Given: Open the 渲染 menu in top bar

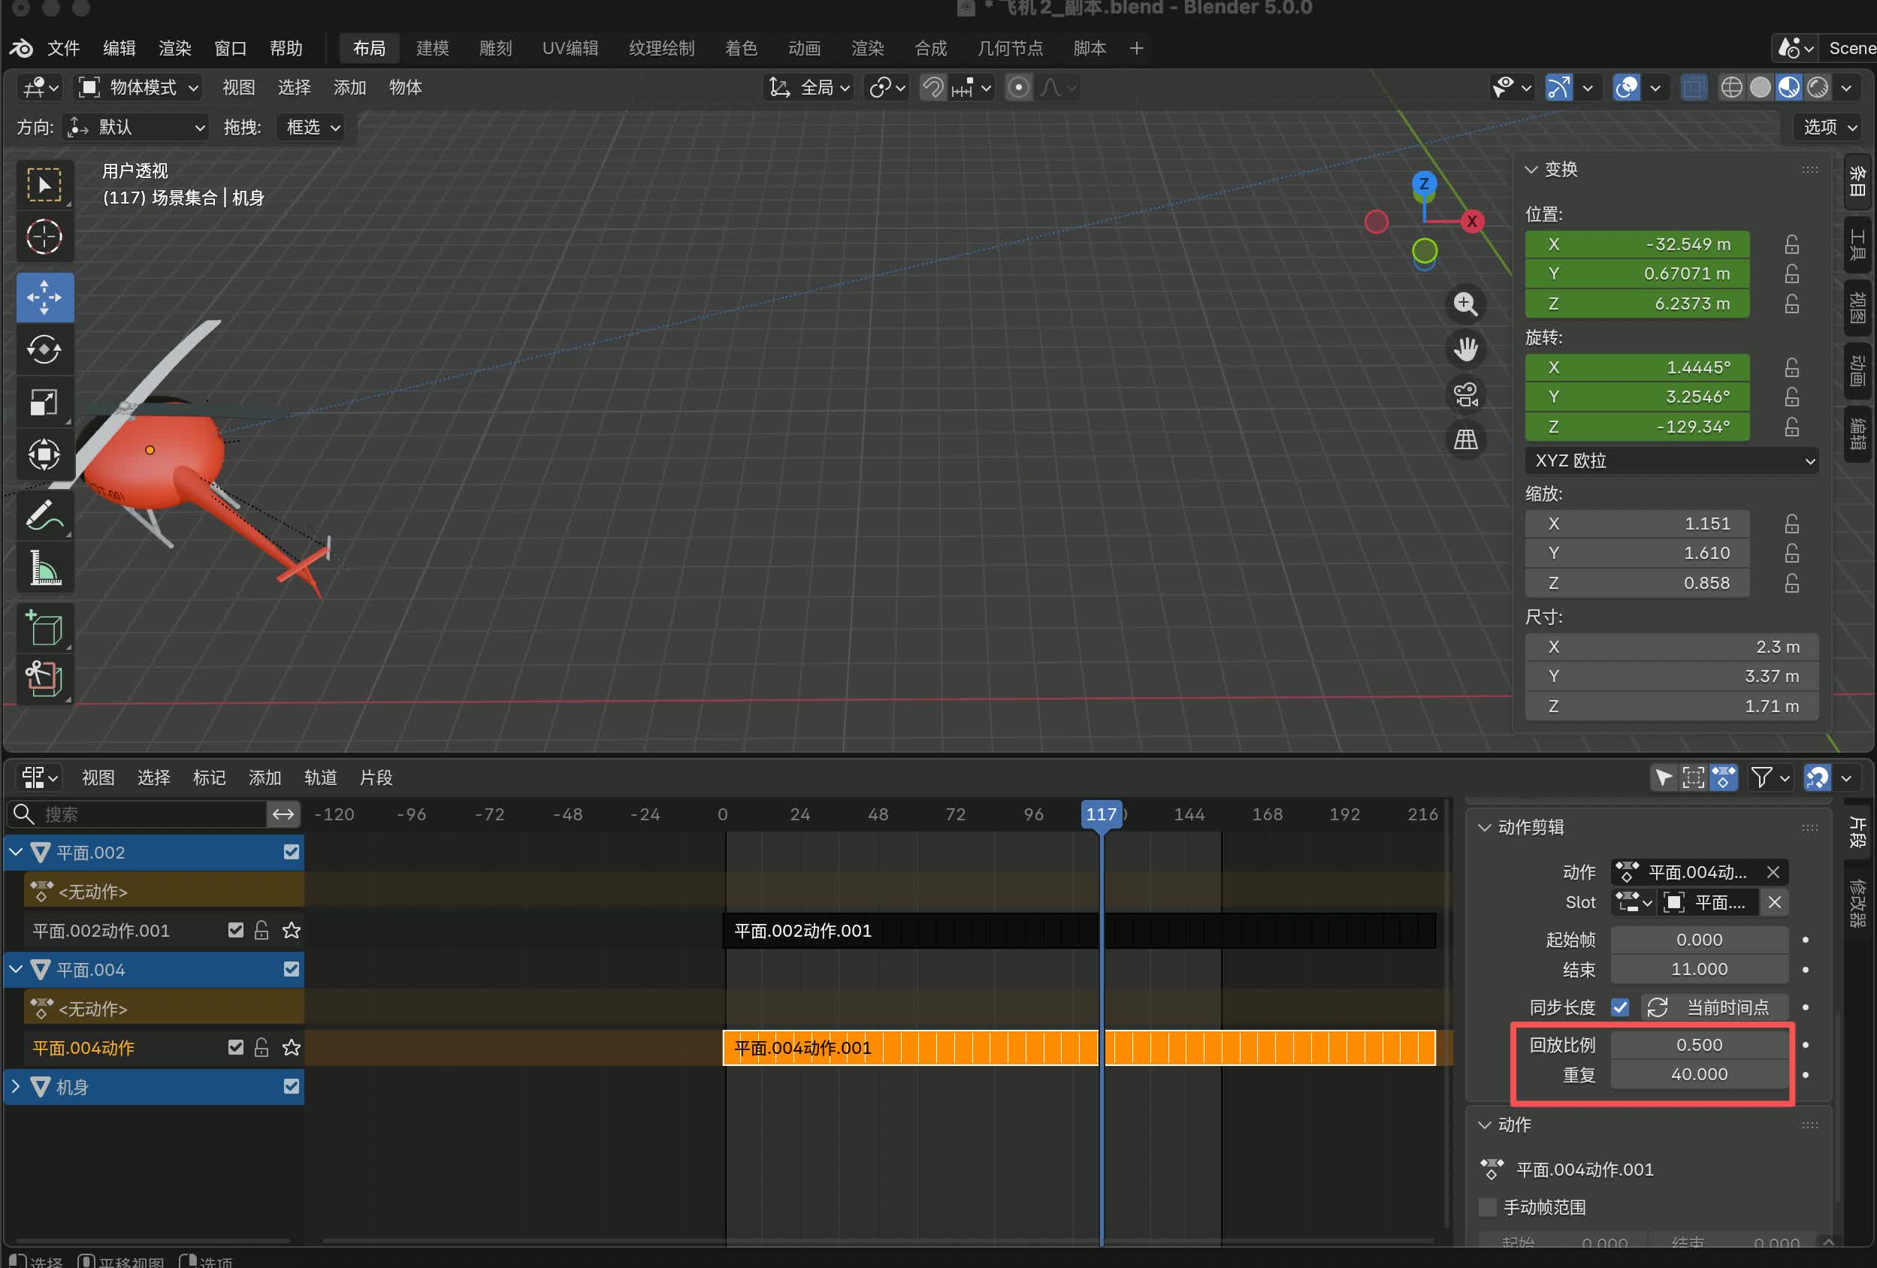Looking at the screenshot, I should tap(174, 49).
